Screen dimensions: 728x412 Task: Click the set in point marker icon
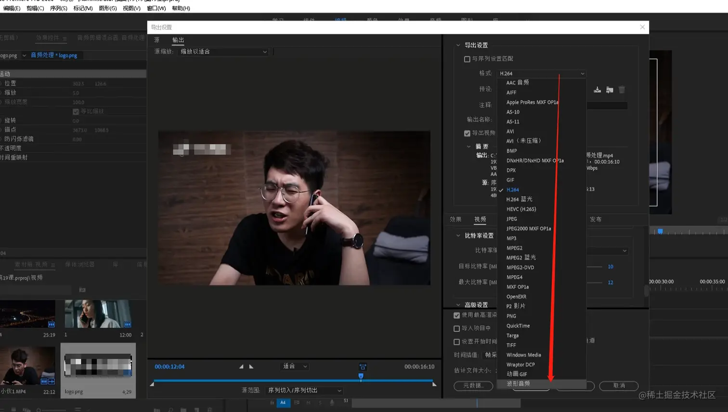pos(241,367)
